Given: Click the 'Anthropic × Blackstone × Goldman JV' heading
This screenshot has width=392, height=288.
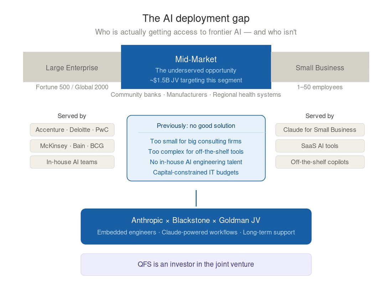Looking at the screenshot, I should pyautogui.click(x=196, y=220).
